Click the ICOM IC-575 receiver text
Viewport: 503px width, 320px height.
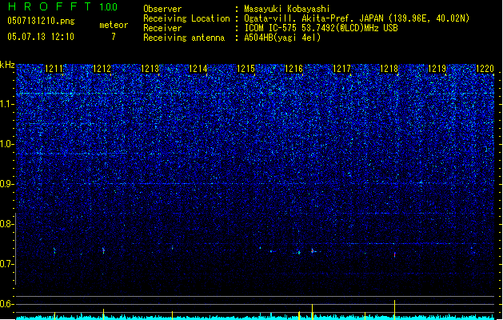[321, 28]
